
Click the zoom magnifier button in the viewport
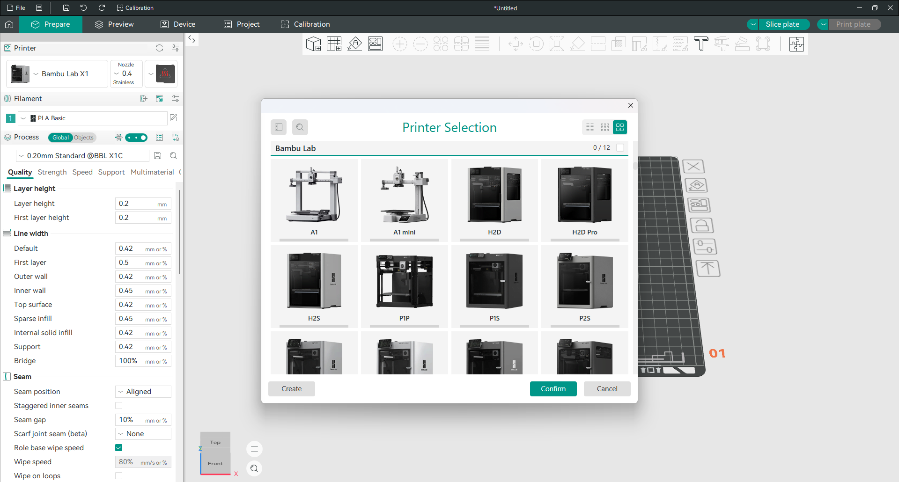(x=254, y=468)
